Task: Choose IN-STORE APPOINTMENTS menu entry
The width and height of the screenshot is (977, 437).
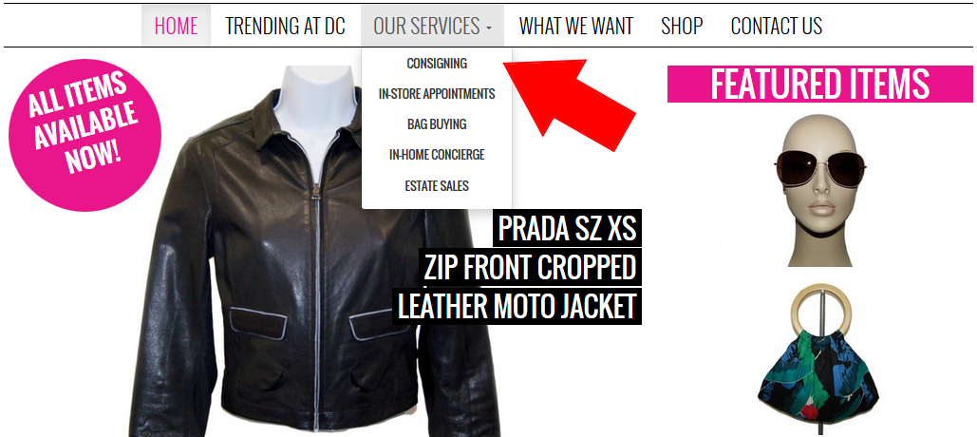Action: [x=437, y=93]
